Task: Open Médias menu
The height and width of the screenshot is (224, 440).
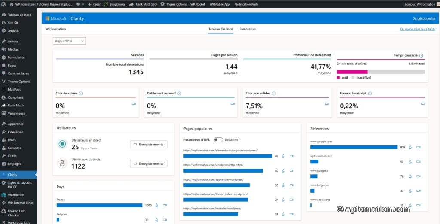Action: pos(18,49)
